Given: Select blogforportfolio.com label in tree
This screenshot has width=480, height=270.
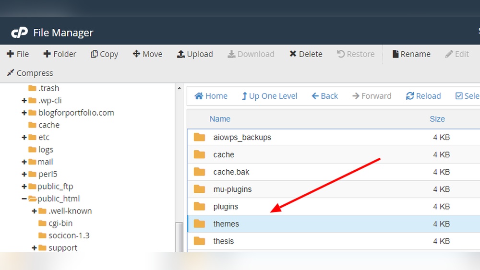Looking at the screenshot, I should pyautogui.click(x=76, y=113).
